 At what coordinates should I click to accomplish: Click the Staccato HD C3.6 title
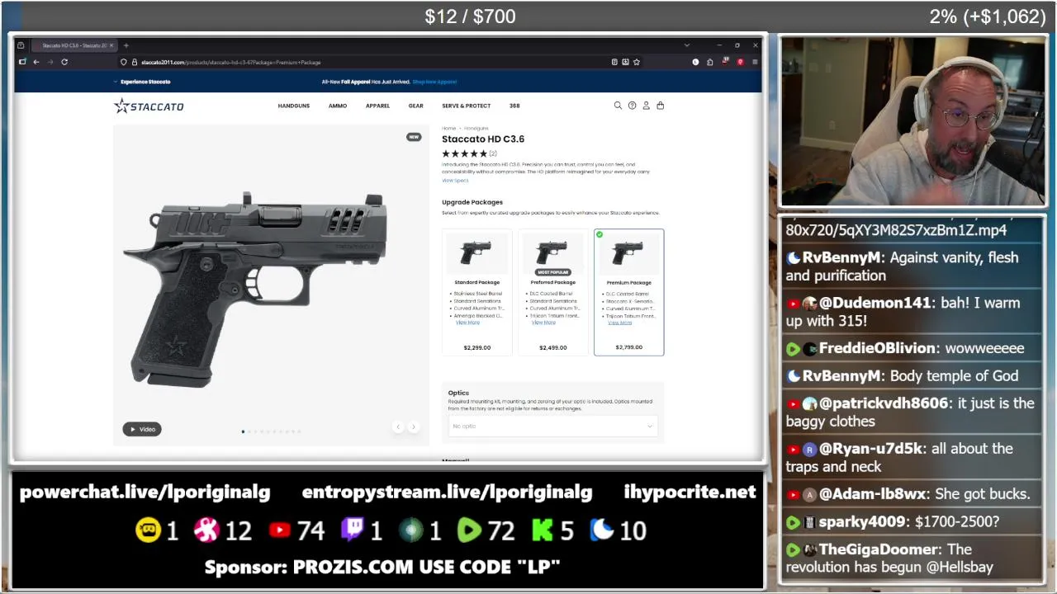pyautogui.click(x=483, y=139)
